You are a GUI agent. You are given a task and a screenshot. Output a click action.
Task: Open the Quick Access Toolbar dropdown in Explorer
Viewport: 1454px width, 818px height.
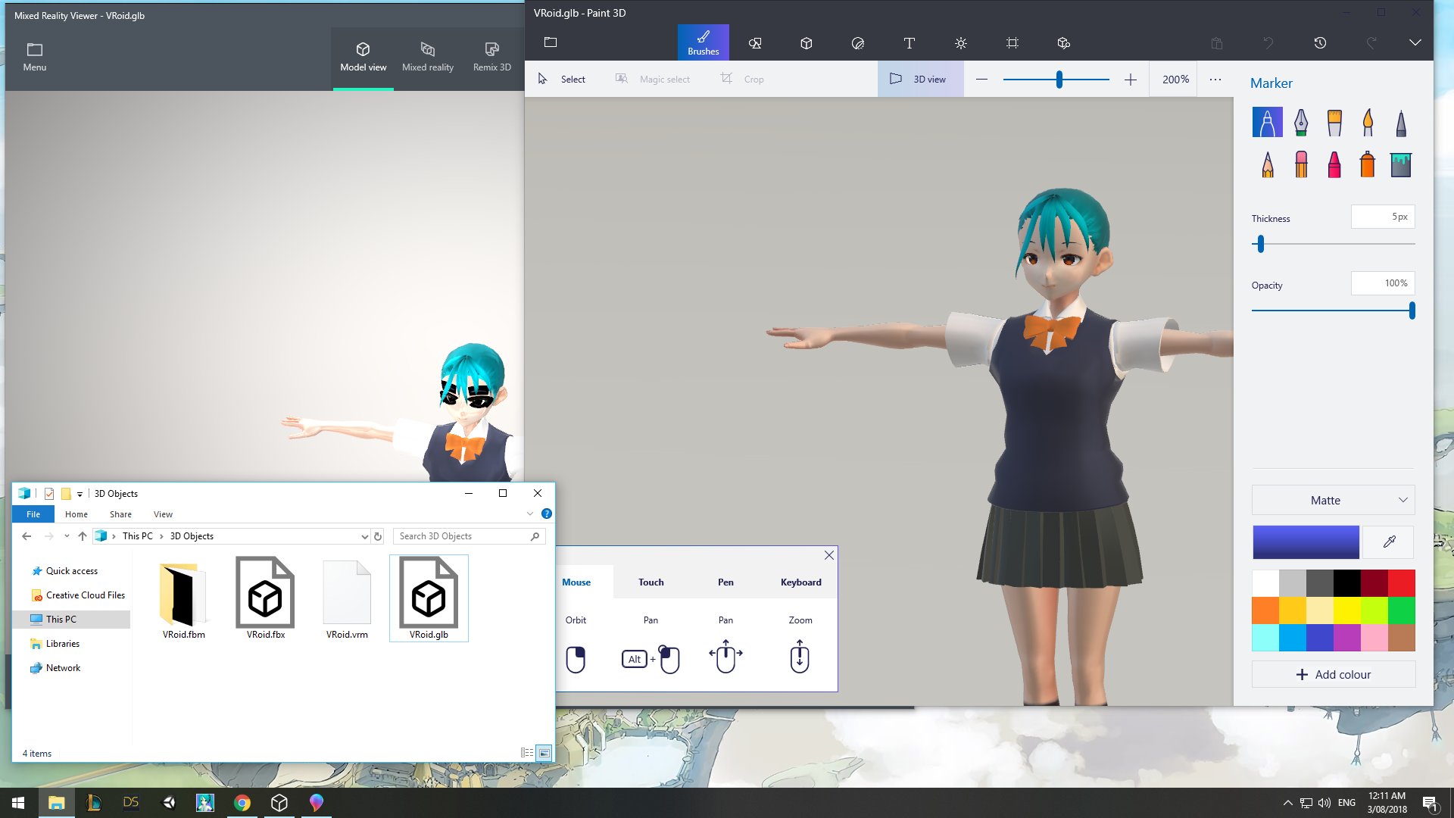80,494
